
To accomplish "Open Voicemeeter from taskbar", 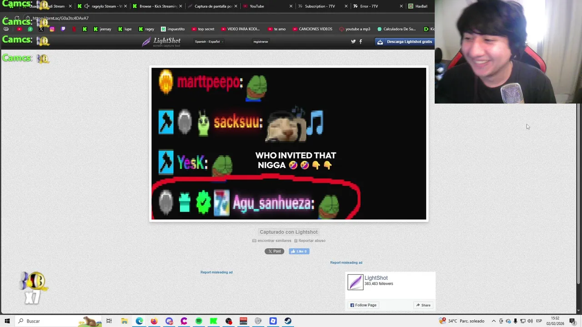I will pyautogui.click(x=243, y=321).
